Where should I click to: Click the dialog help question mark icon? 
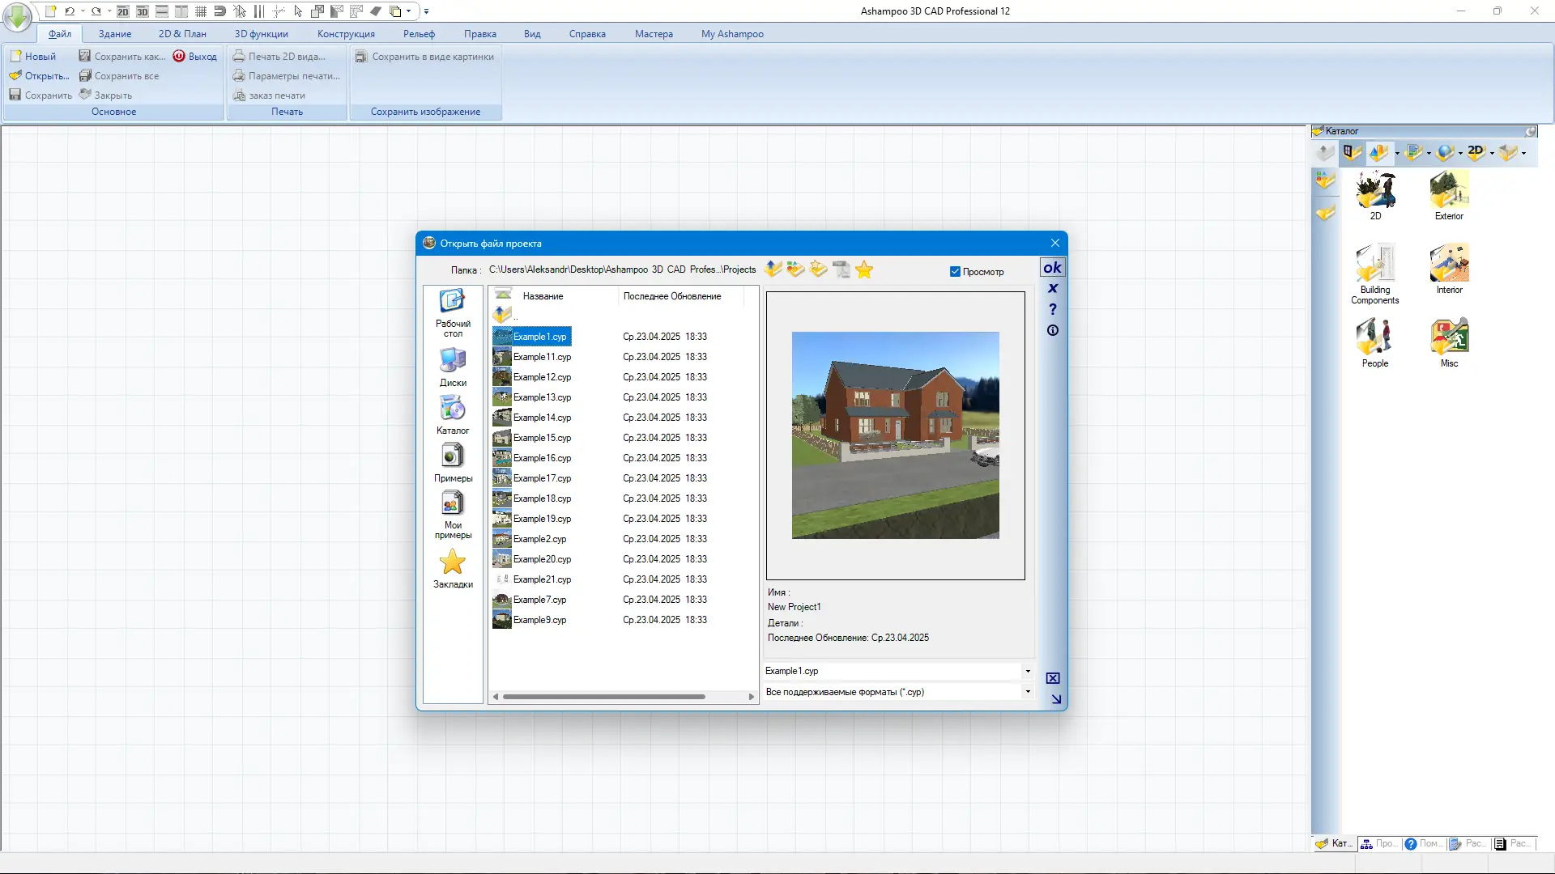click(1052, 309)
